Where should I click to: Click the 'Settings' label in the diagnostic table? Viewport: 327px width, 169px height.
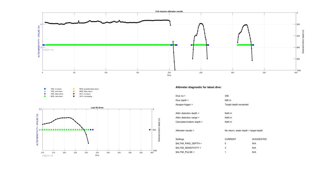180,139
